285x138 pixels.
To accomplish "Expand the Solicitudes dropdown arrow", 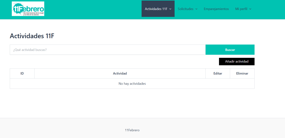I will (x=196, y=9).
